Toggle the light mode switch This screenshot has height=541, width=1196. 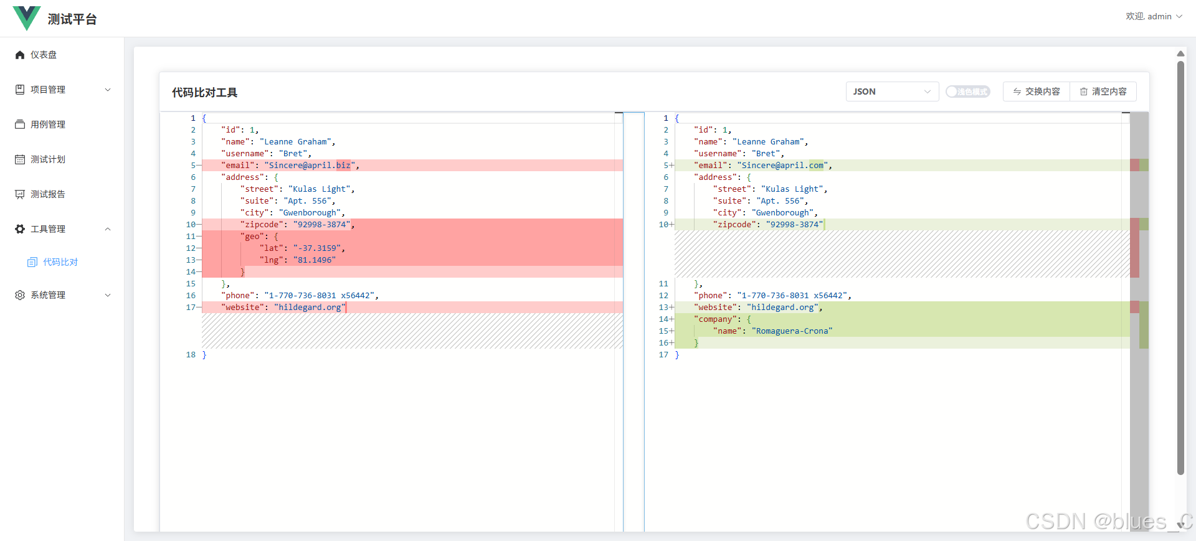(x=967, y=92)
